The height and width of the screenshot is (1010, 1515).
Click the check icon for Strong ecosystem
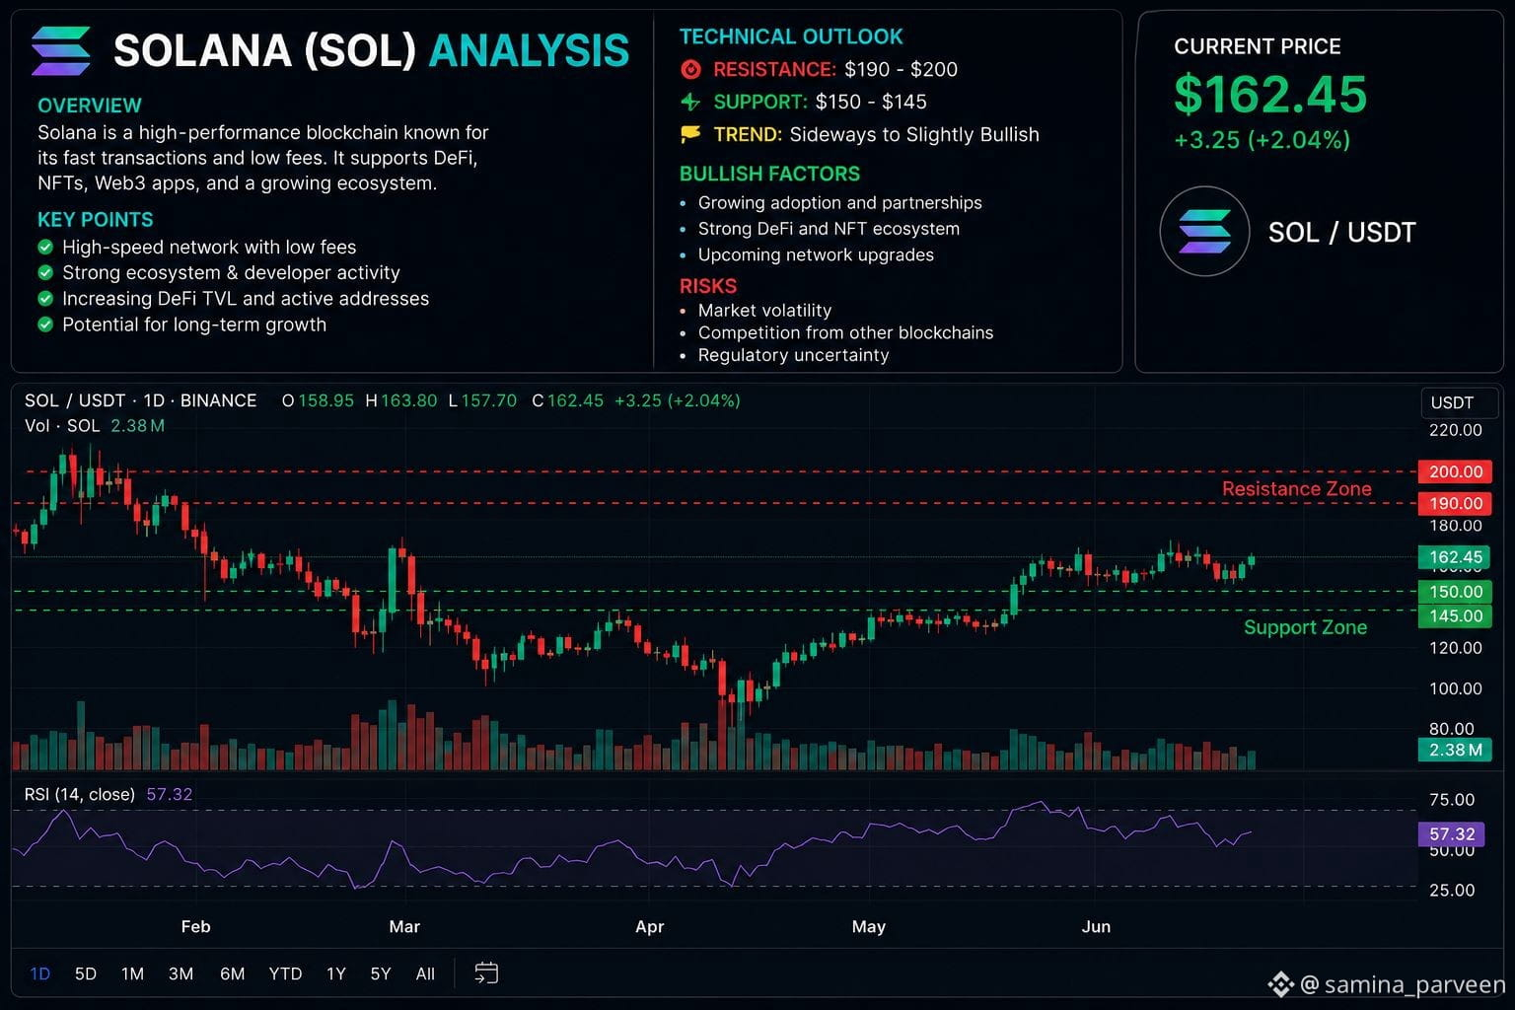[45, 273]
